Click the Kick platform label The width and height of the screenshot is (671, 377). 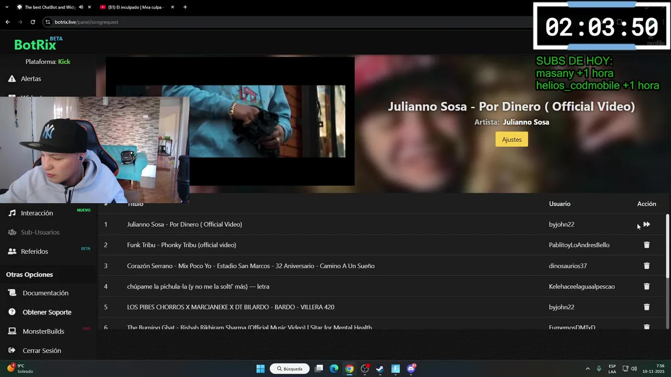64,62
